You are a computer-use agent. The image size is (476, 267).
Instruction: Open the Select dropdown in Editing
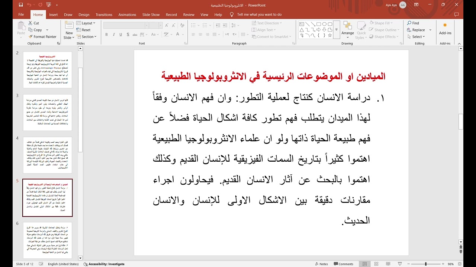coord(416,37)
